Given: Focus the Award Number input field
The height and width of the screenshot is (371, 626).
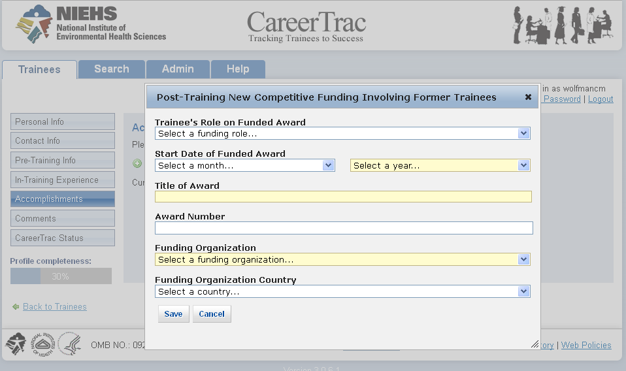Looking at the screenshot, I should coord(344,228).
